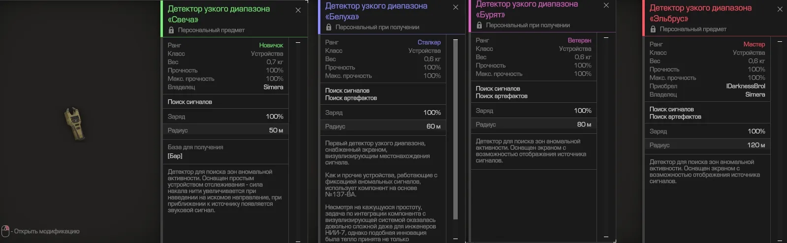Click the Мастер rank value
Image resolution: width=787 pixels, height=243 pixels.
tap(754, 44)
